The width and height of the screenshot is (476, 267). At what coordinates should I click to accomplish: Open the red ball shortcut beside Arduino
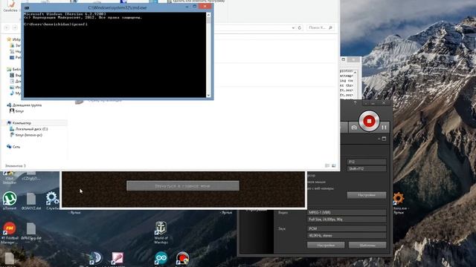coord(182,259)
